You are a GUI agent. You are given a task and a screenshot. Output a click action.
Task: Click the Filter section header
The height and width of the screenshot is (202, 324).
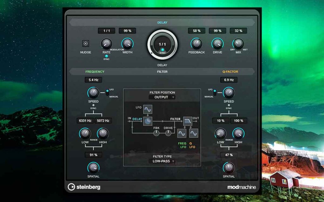(x=162, y=72)
